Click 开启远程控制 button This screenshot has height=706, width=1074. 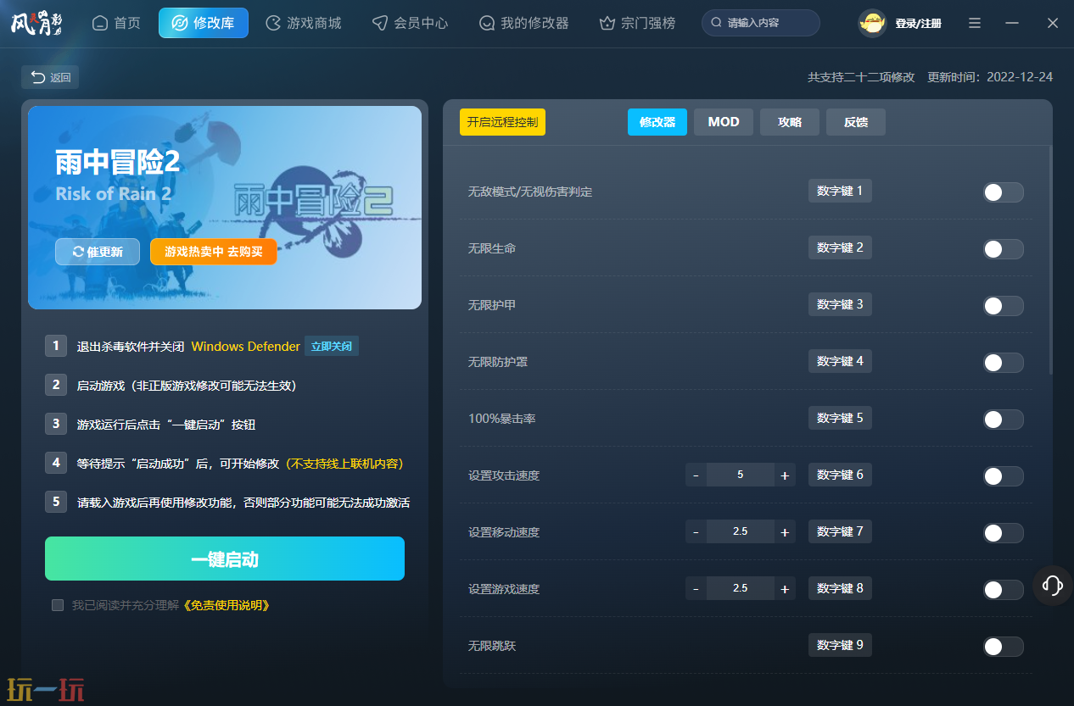502,122
